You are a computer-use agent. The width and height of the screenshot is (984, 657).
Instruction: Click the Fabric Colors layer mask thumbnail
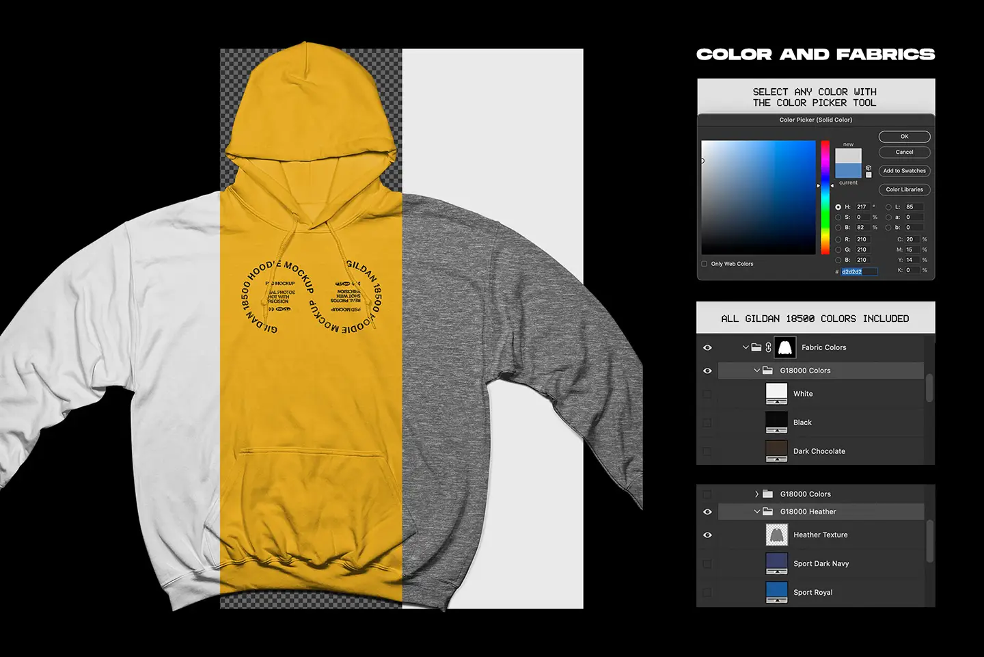click(x=785, y=347)
